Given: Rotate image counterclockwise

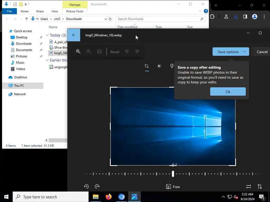Looking at the screenshot, I should pos(86,186).
